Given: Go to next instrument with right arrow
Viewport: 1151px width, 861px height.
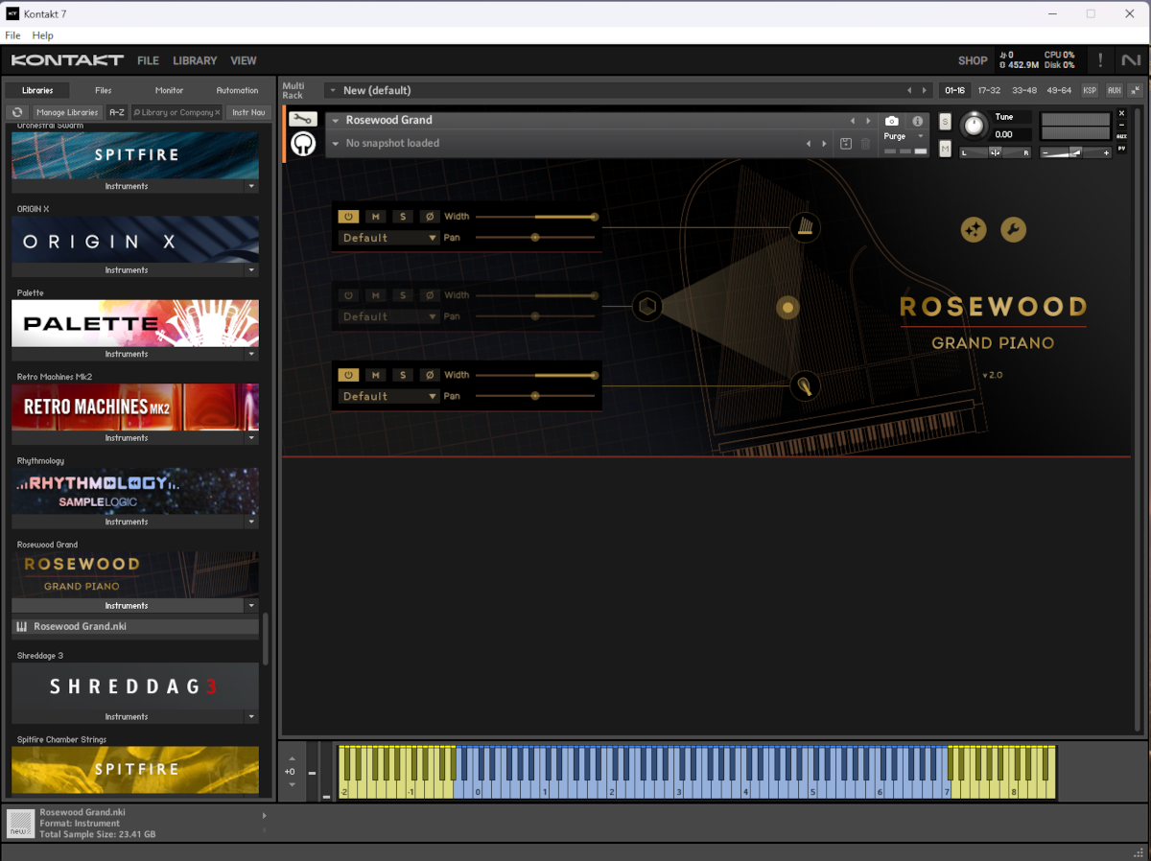Looking at the screenshot, I should pos(868,121).
